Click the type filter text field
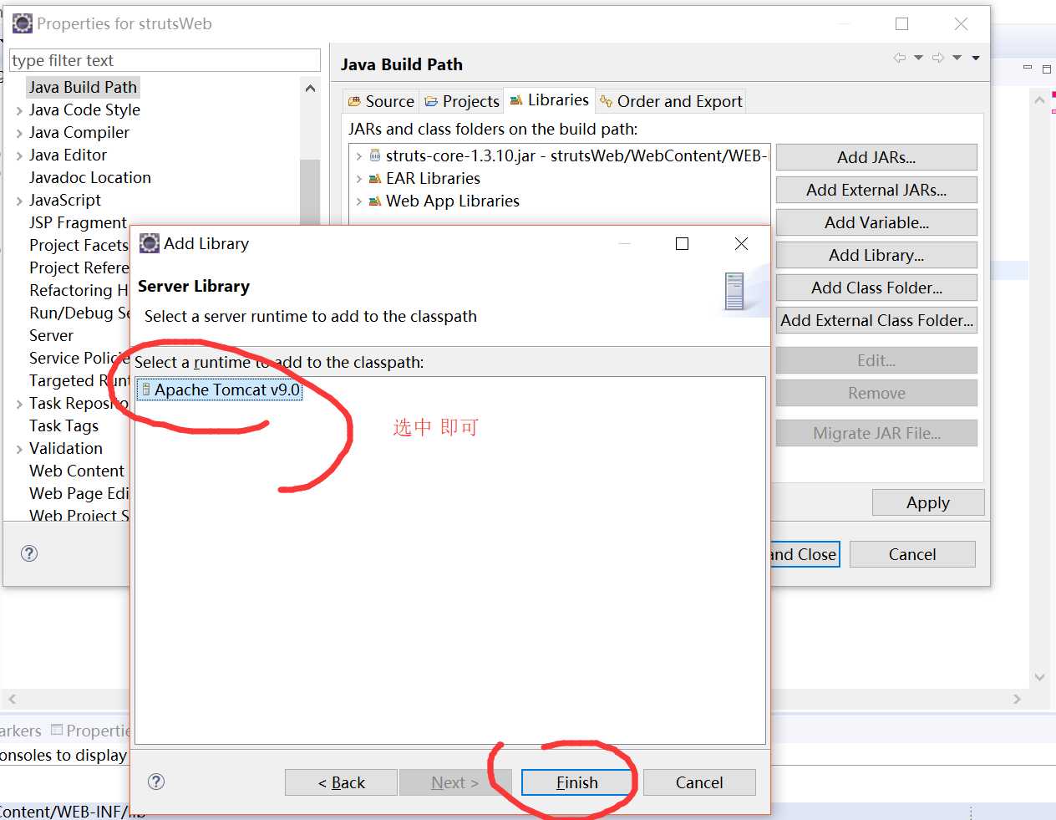 pos(165,60)
